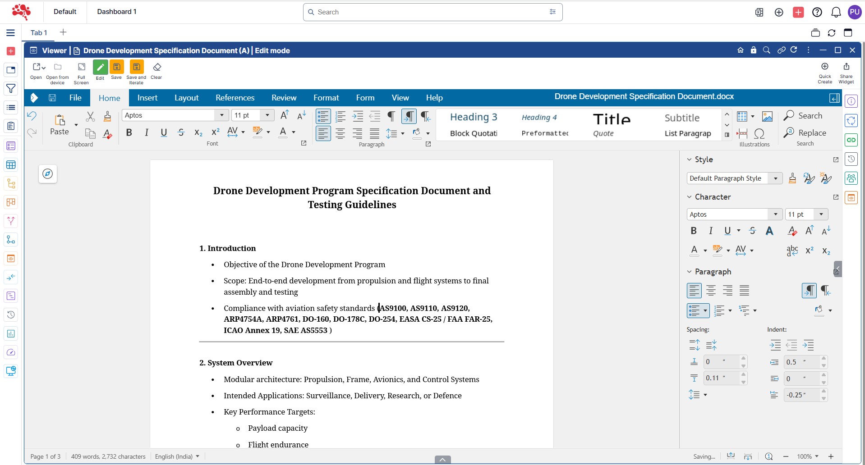865x465 pixels.
Task: Open the Aptos font name dropdown in ribbon
Action: (221, 115)
